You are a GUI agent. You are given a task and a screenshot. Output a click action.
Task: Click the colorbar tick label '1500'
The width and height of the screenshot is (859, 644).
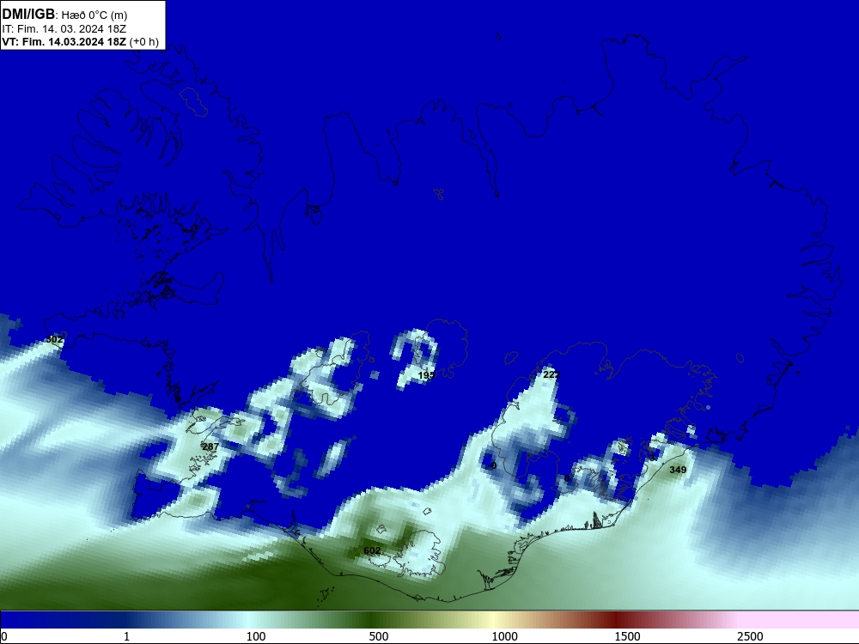627,636
